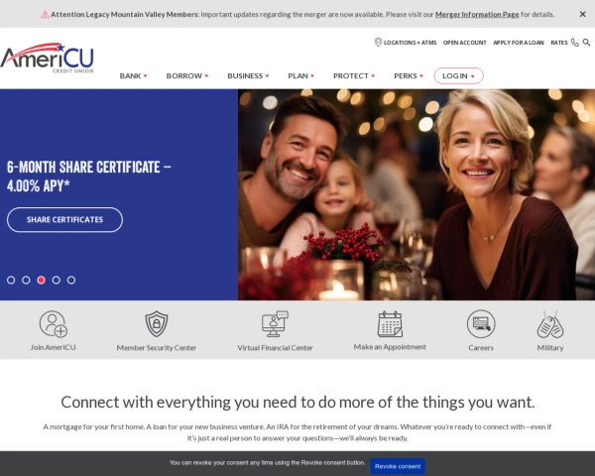This screenshot has width=595, height=476.
Task: Open the Careers icon
Action: click(481, 324)
